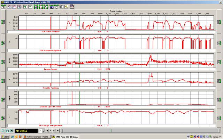
Task: Click left green icon beside EGR Vacuum Regulator chart
Action: point(3,43)
